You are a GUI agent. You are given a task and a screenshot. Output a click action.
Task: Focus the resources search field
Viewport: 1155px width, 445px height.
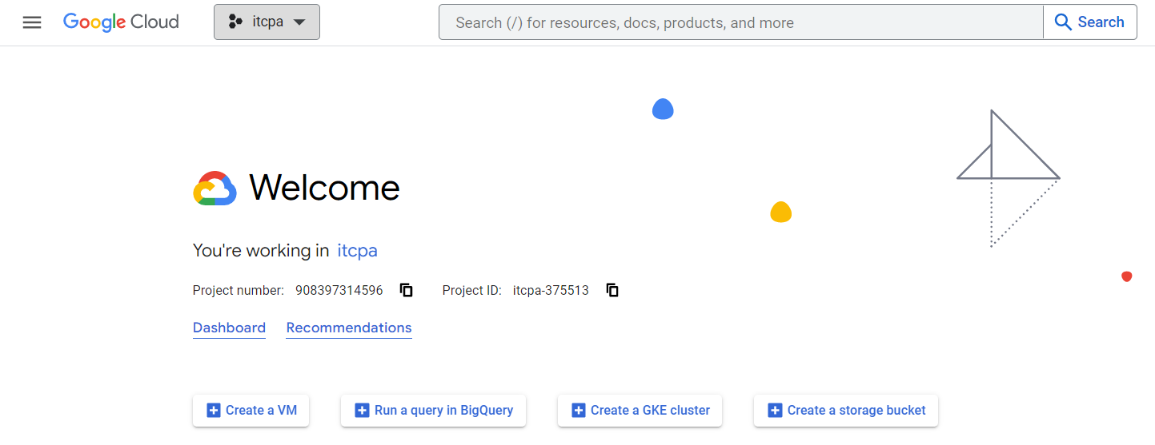tap(740, 22)
